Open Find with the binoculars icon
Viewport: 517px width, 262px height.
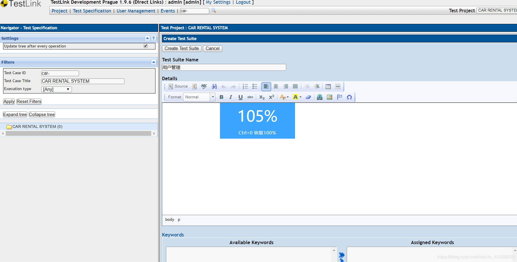point(214,86)
